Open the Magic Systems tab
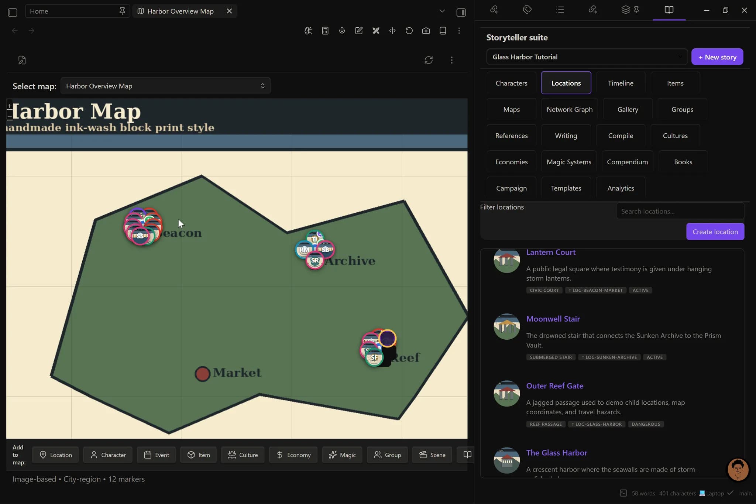Viewport: 756px width, 504px height. 569,162
